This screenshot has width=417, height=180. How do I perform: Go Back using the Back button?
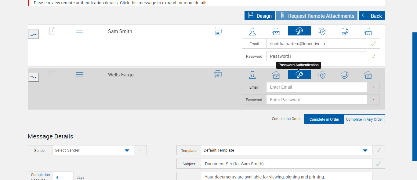[x=372, y=16]
